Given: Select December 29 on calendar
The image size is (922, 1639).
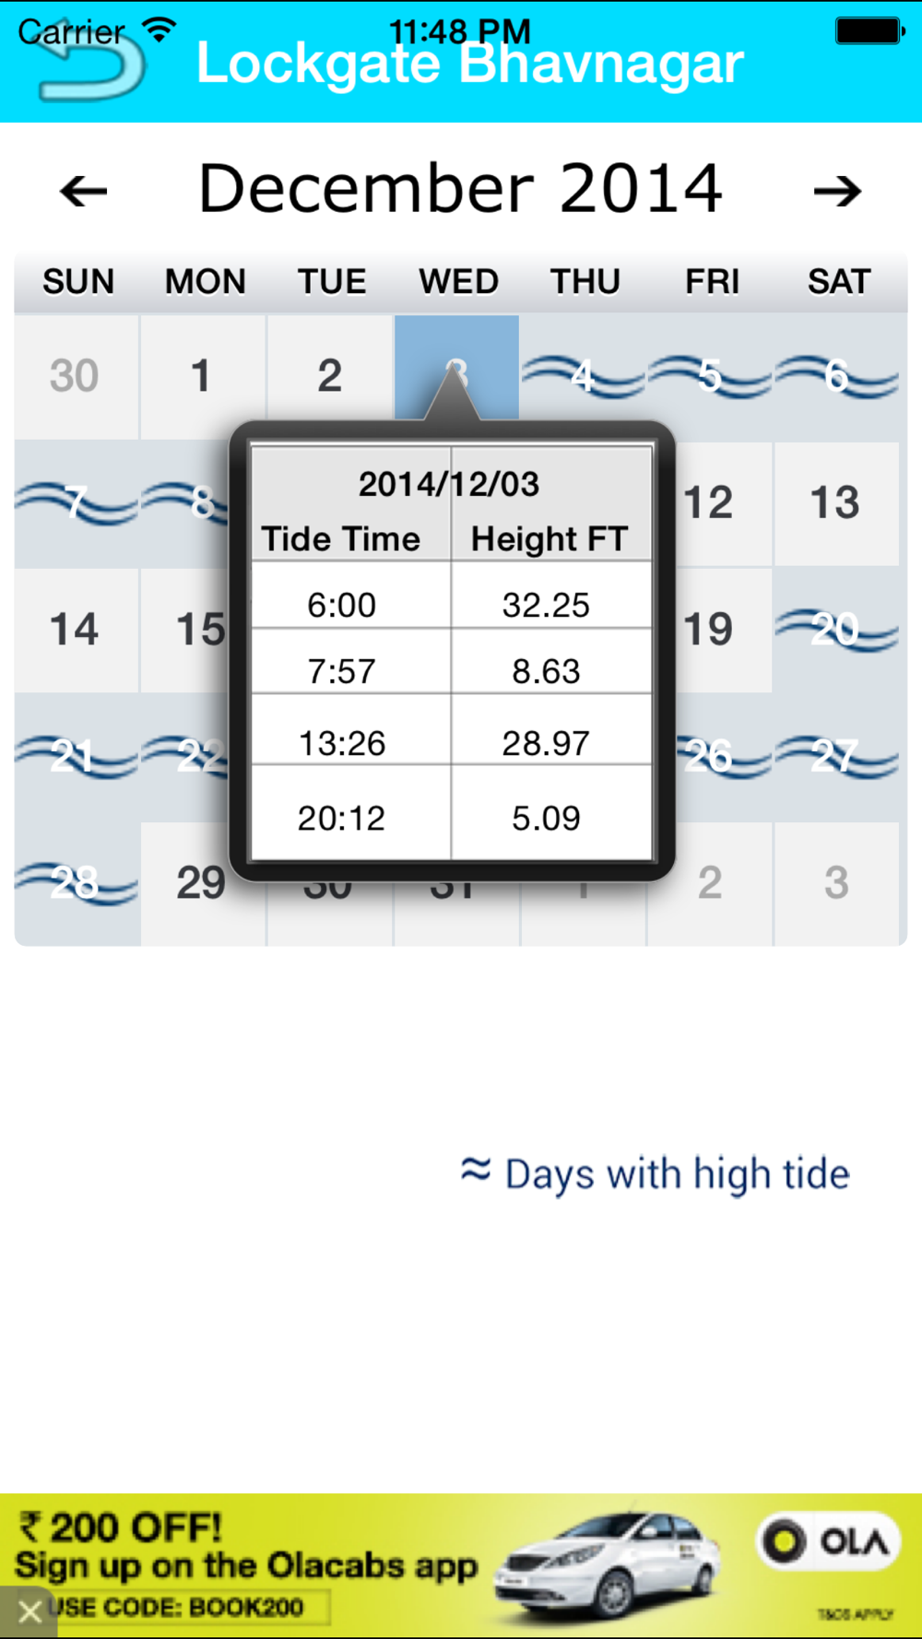Looking at the screenshot, I should [201, 883].
